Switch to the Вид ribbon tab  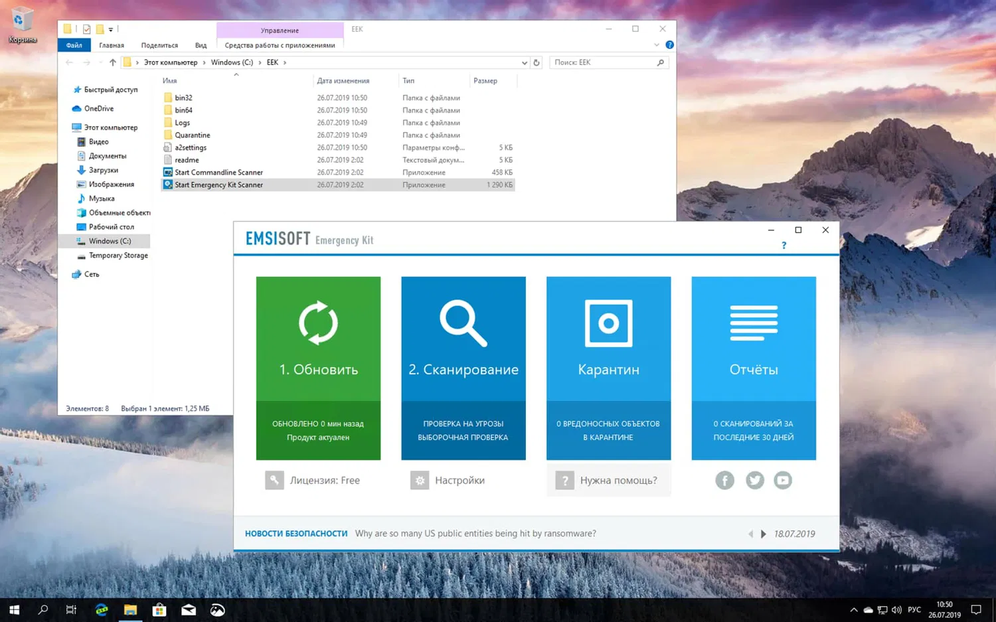(201, 44)
